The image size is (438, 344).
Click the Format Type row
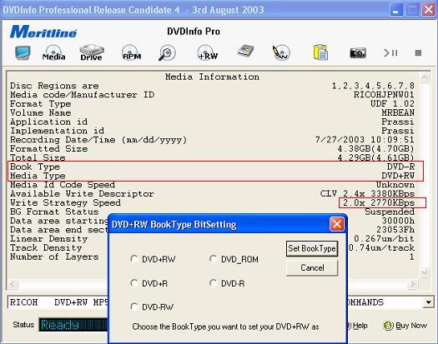(x=212, y=104)
